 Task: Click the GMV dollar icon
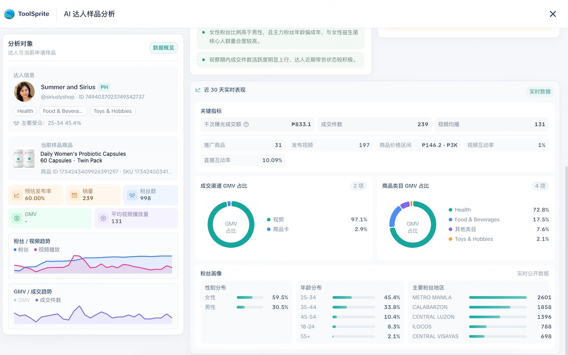tap(17, 218)
